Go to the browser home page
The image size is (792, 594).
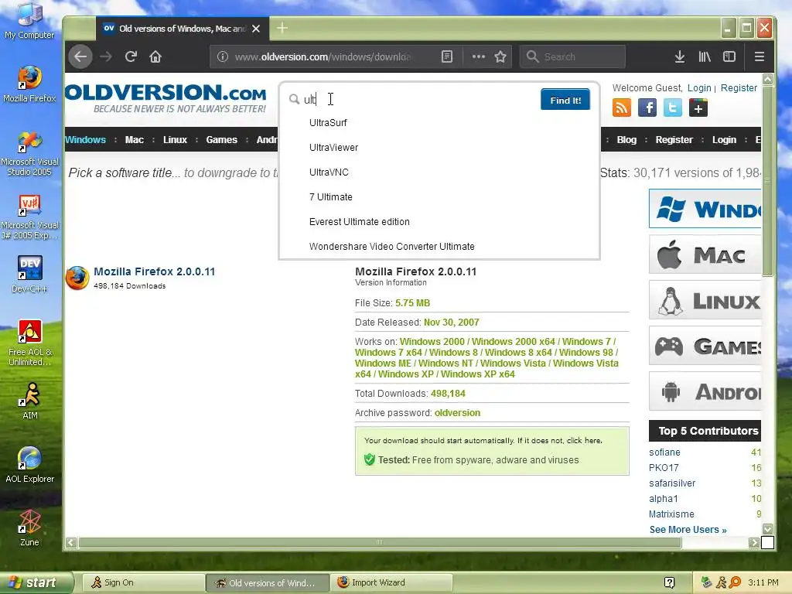pyautogui.click(x=155, y=56)
